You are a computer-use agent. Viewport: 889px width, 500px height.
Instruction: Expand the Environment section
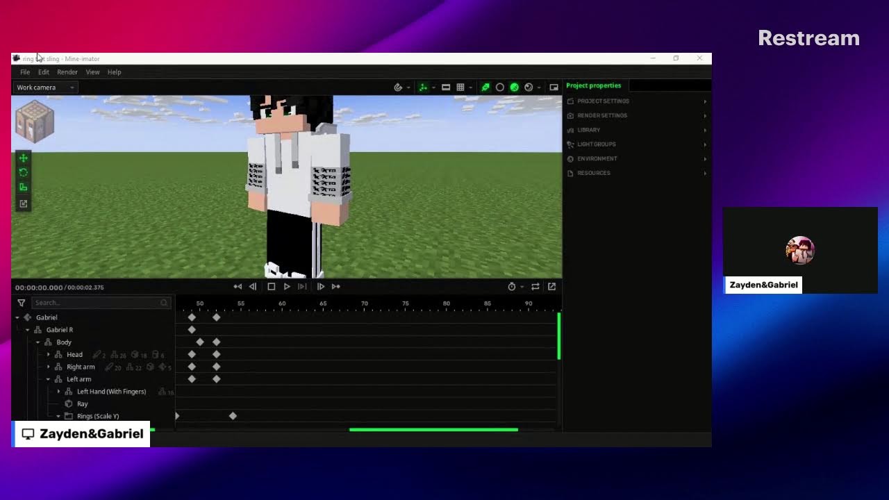[637, 158]
